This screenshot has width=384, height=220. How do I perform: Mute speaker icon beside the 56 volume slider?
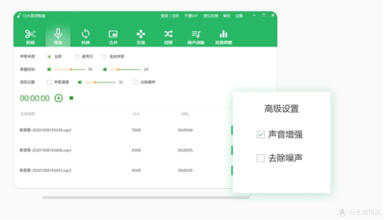(x=49, y=70)
